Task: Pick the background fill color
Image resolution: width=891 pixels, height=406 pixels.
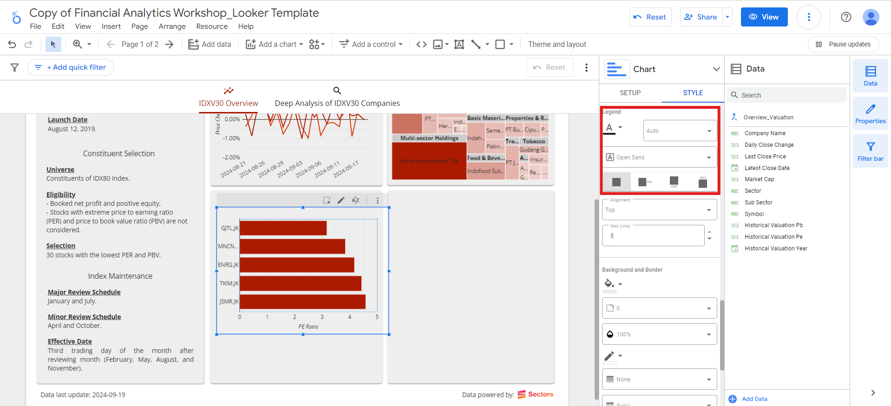Action: pos(609,284)
